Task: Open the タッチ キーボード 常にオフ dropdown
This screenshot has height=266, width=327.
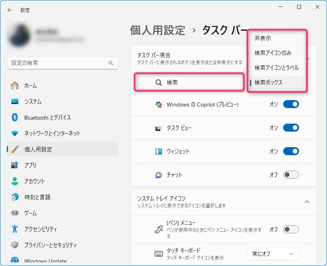Action: (273, 254)
